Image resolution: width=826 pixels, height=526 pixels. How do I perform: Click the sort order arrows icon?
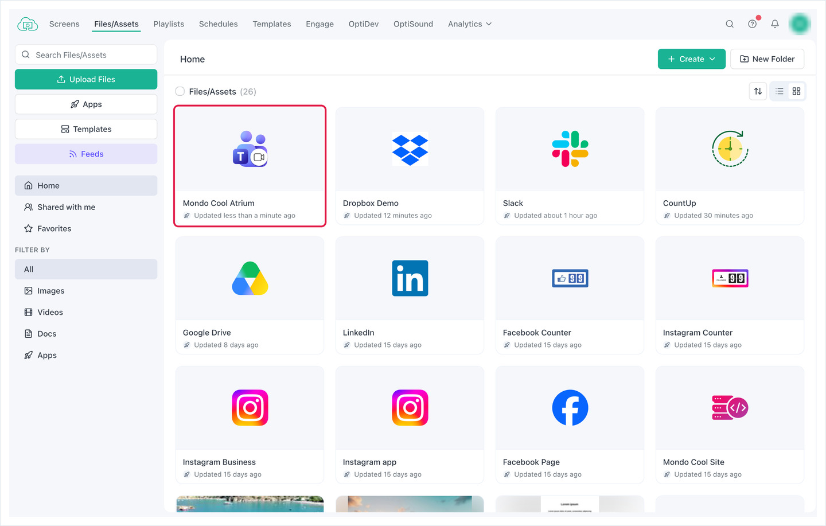[758, 91]
